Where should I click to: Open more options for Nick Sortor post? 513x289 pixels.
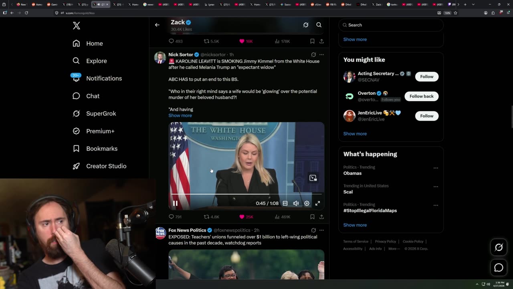pos(321,55)
